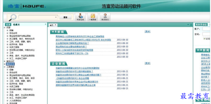Image resolution: width=211 pixels, height=104 pixels.
Task: Select 招聘 under the 问答 node
Action: click(x=11, y=30)
